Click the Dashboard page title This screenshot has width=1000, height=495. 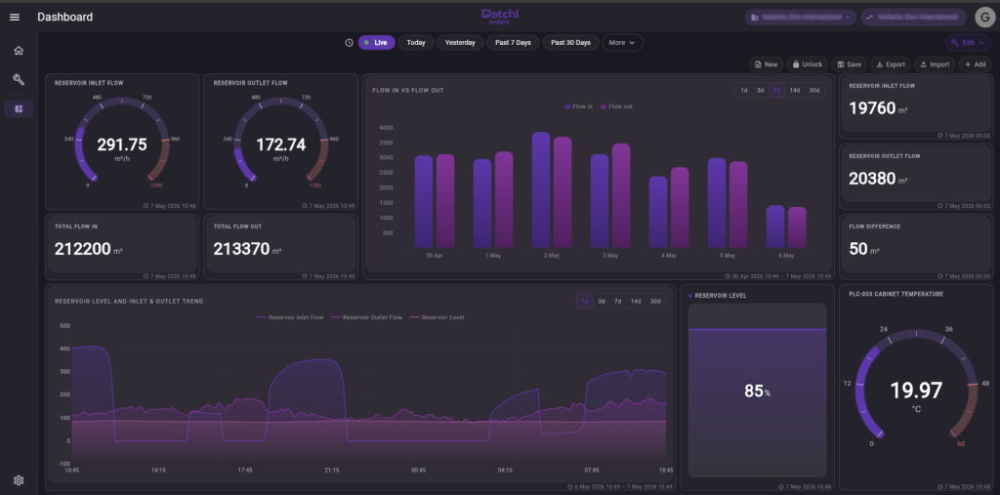[65, 18]
